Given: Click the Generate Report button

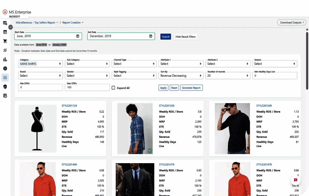Looking at the screenshot, I should pyautogui.click(x=191, y=88).
